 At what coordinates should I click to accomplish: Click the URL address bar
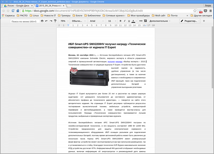tap(108, 11)
